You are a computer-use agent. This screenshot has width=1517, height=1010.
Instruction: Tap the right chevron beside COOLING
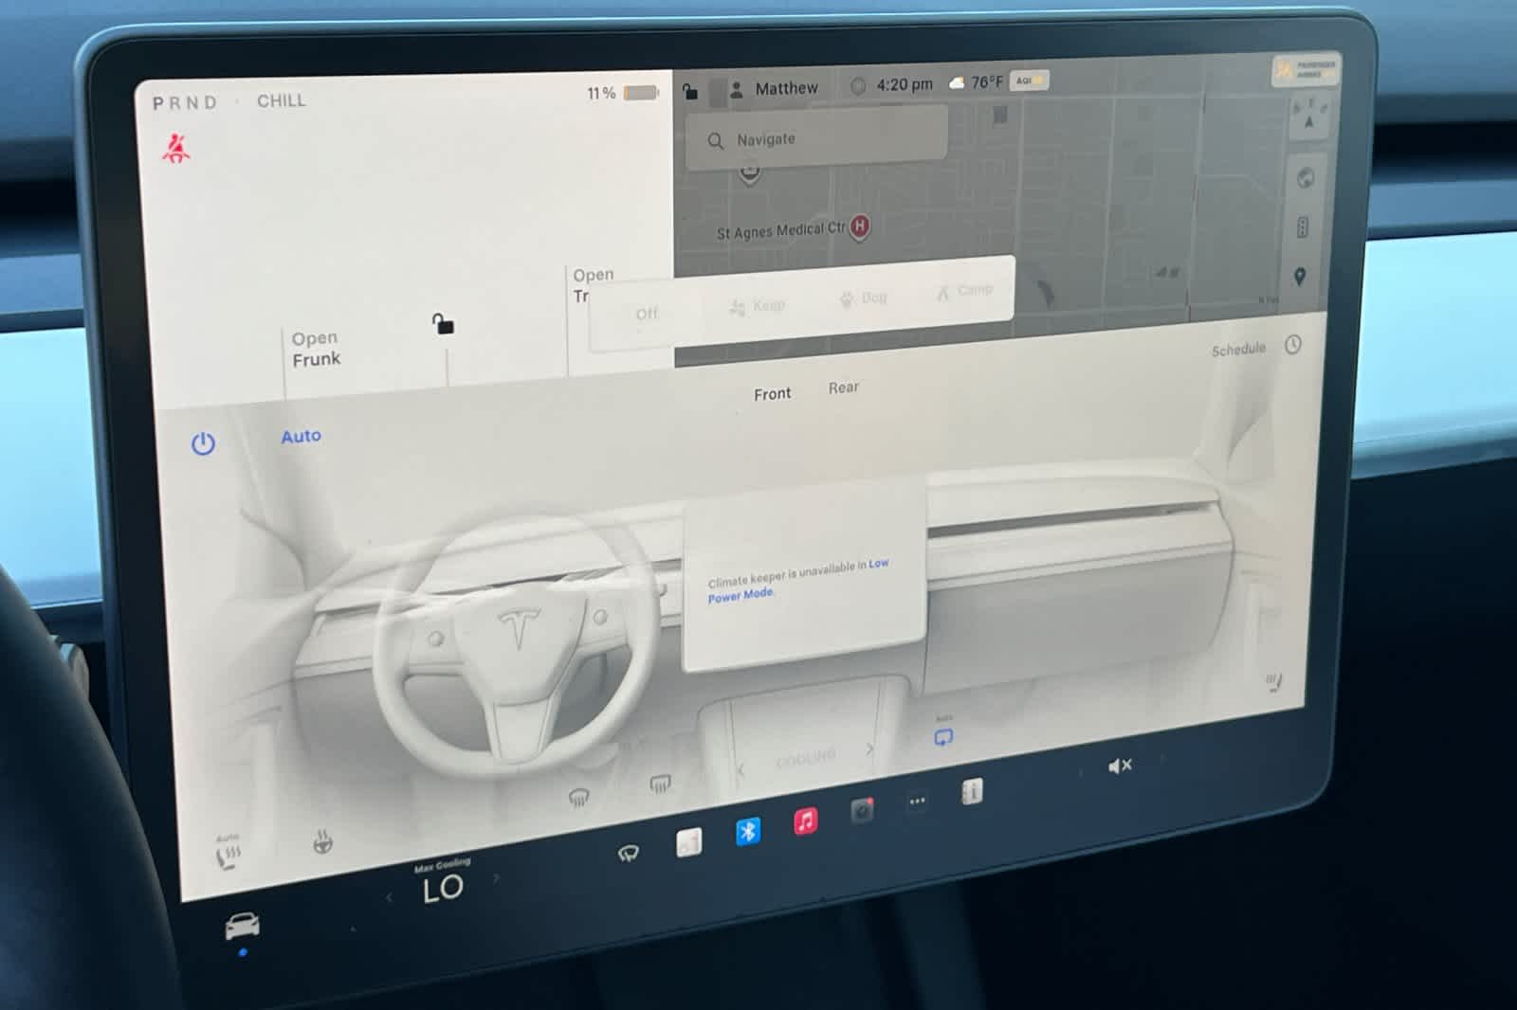(870, 748)
